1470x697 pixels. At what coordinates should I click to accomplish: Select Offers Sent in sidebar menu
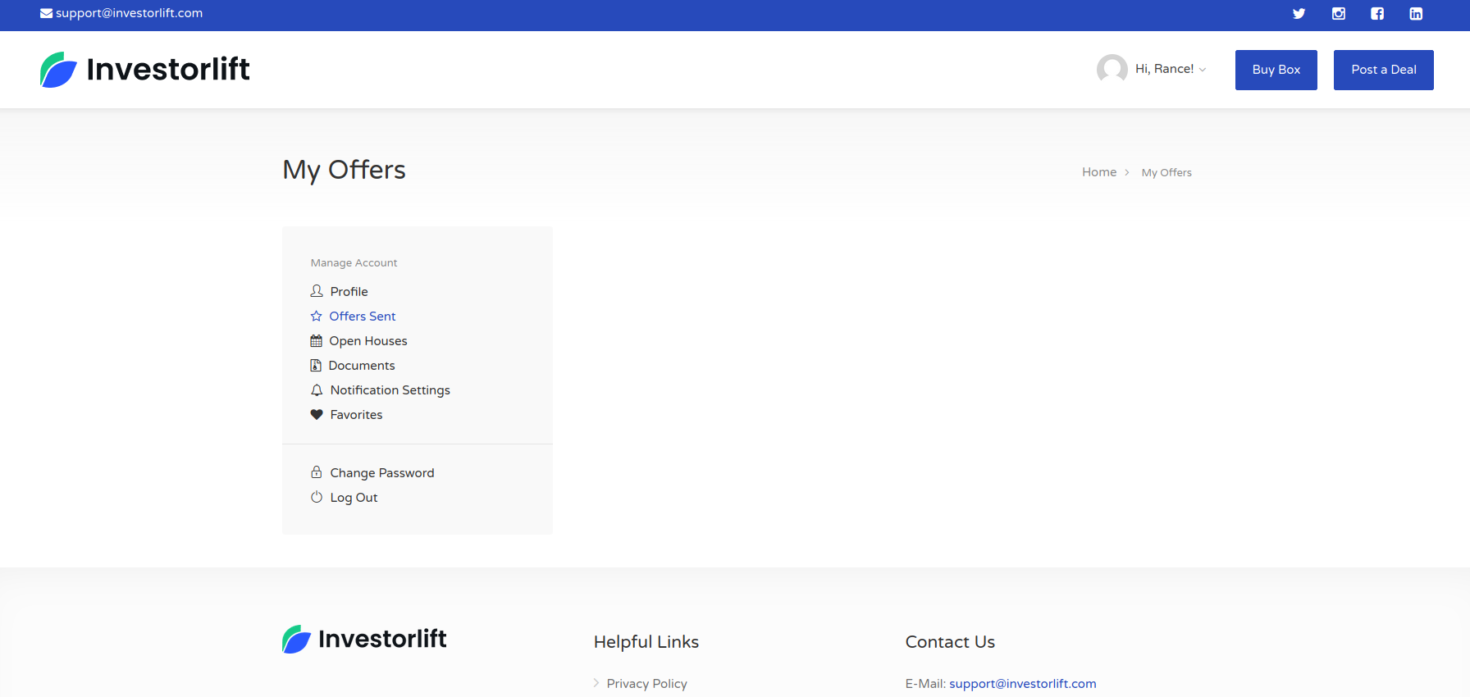pos(362,317)
